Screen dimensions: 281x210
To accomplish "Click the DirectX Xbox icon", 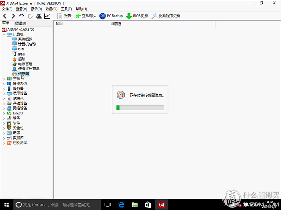I will 9,113.
